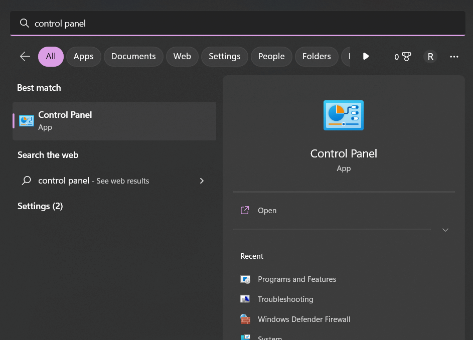Select the All filter tab
This screenshot has height=340, width=473.
[x=51, y=56]
